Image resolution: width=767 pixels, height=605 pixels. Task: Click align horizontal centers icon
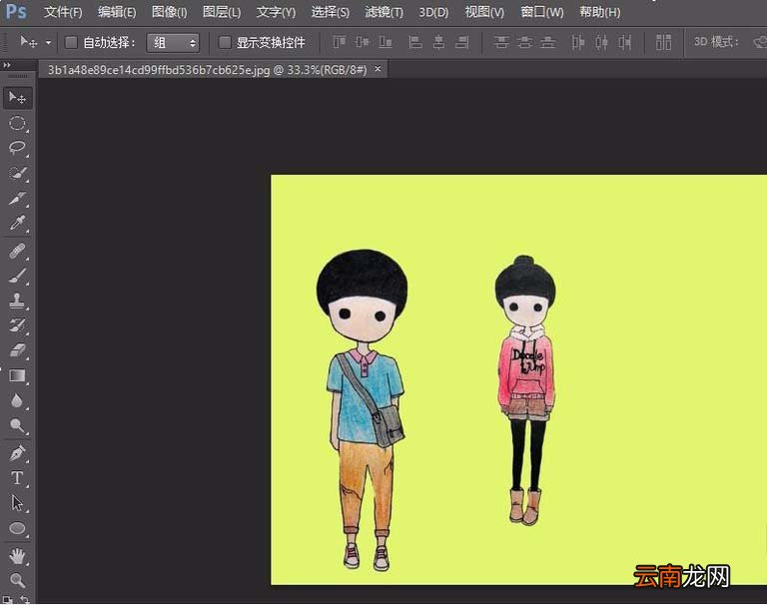438,42
